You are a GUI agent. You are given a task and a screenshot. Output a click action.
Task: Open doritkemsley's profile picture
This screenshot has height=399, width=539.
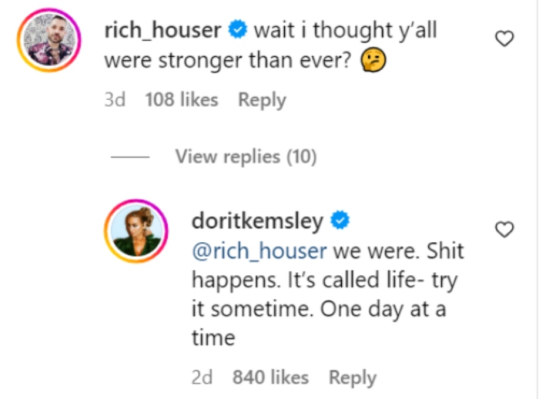(x=136, y=233)
